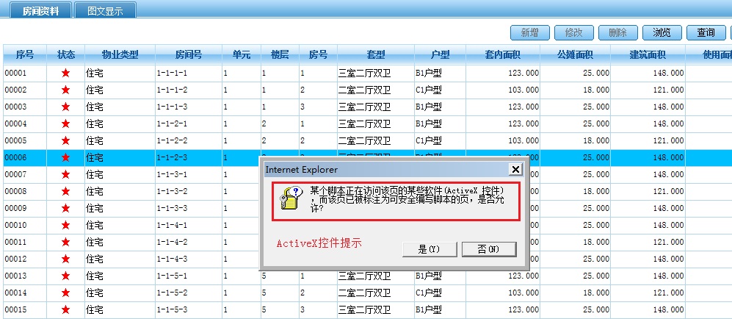This screenshot has width=732, height=319.
Task: Click the red star status in row 00015
Action: click(x=65, y=309)
